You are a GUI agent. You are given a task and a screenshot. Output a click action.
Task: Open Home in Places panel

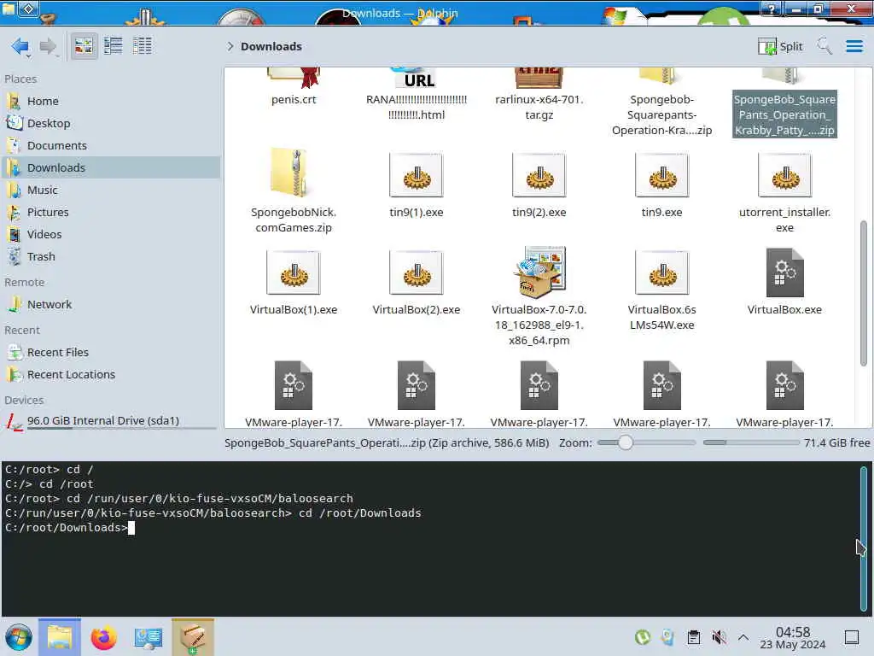pos(110,101)
